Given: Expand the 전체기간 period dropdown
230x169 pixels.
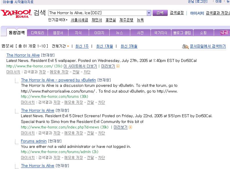Looking at the screenshot, I should coord(68,46).
